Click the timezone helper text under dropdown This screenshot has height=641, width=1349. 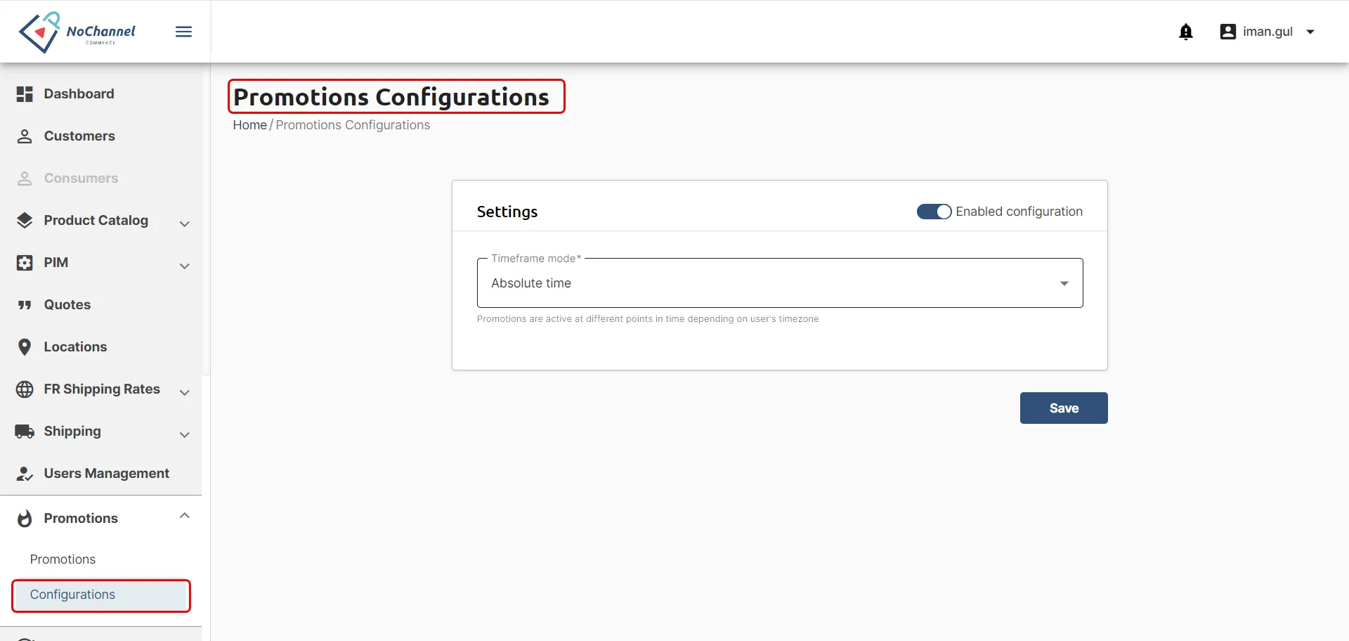[x=648, y=319]
